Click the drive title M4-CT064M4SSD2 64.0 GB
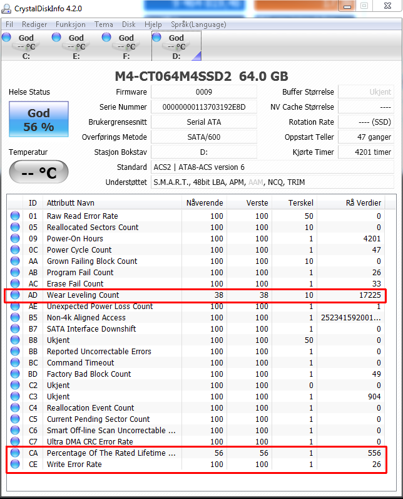This screenshot has height=499, width=403. point(201,76)
